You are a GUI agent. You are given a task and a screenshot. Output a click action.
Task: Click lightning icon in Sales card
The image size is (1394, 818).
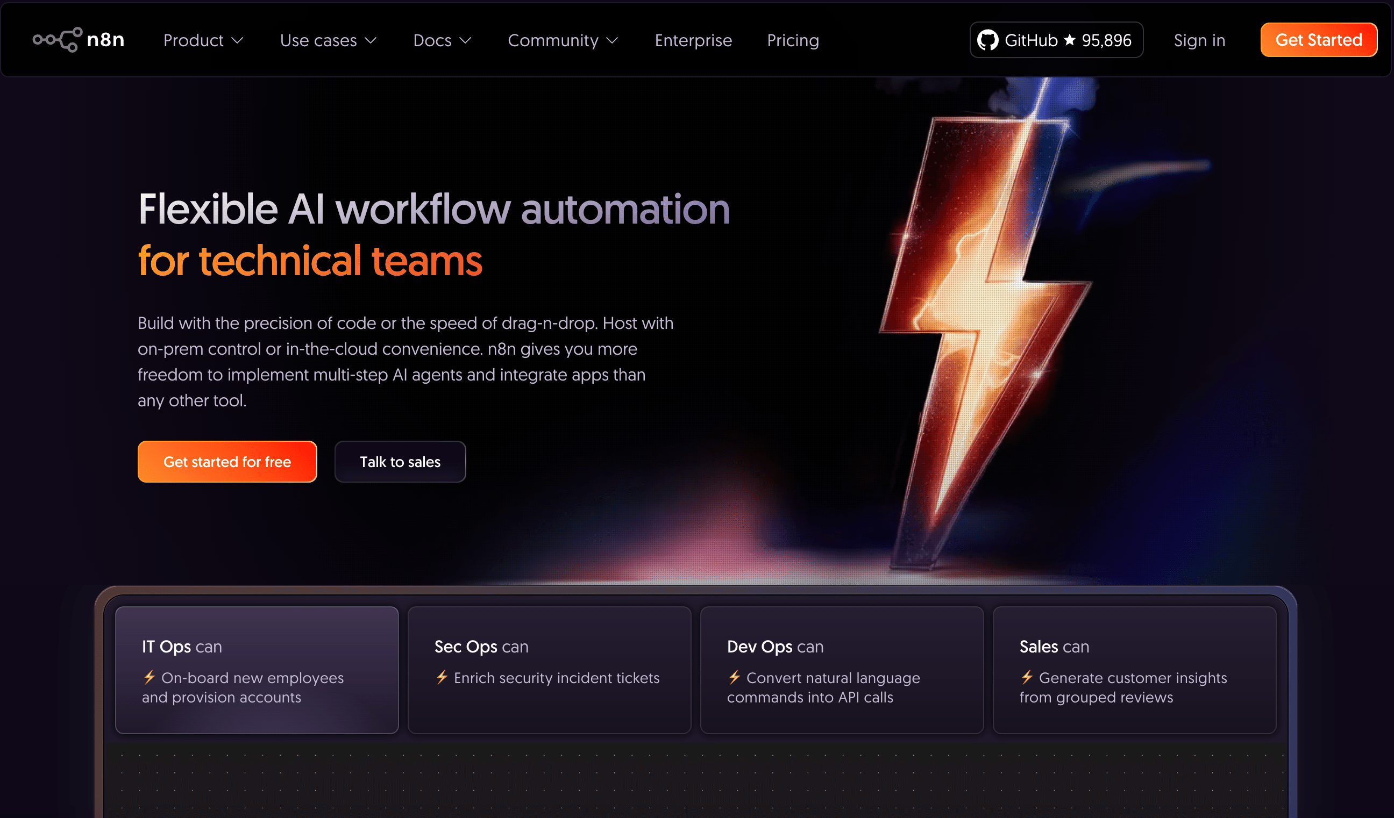[x=1027, y=677]
